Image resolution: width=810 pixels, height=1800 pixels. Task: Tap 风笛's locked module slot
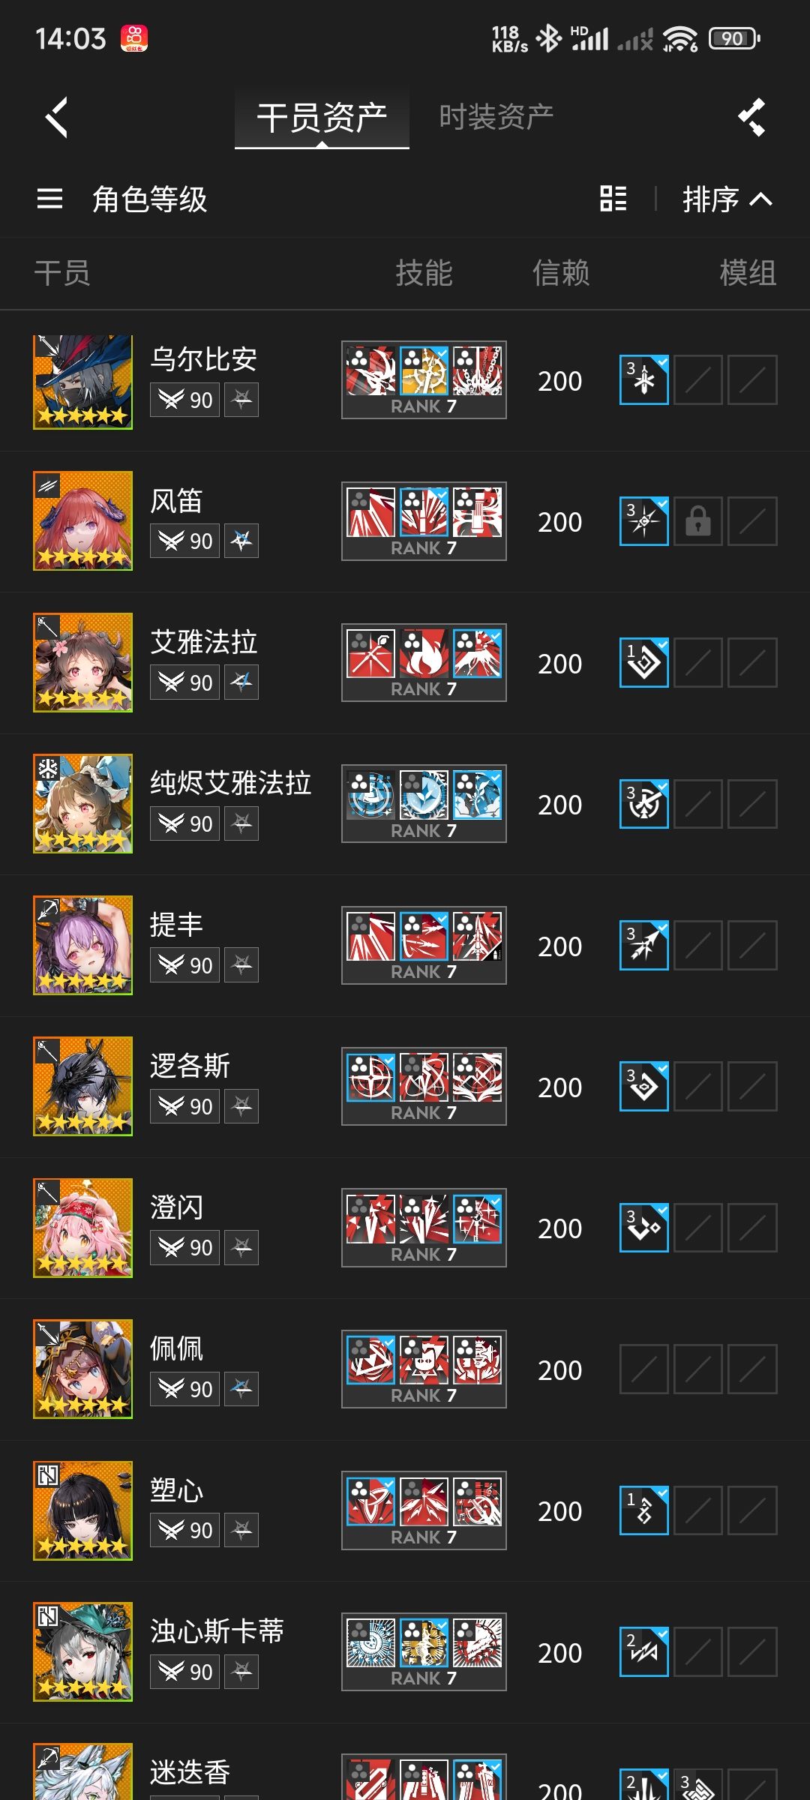click(698, 521)
